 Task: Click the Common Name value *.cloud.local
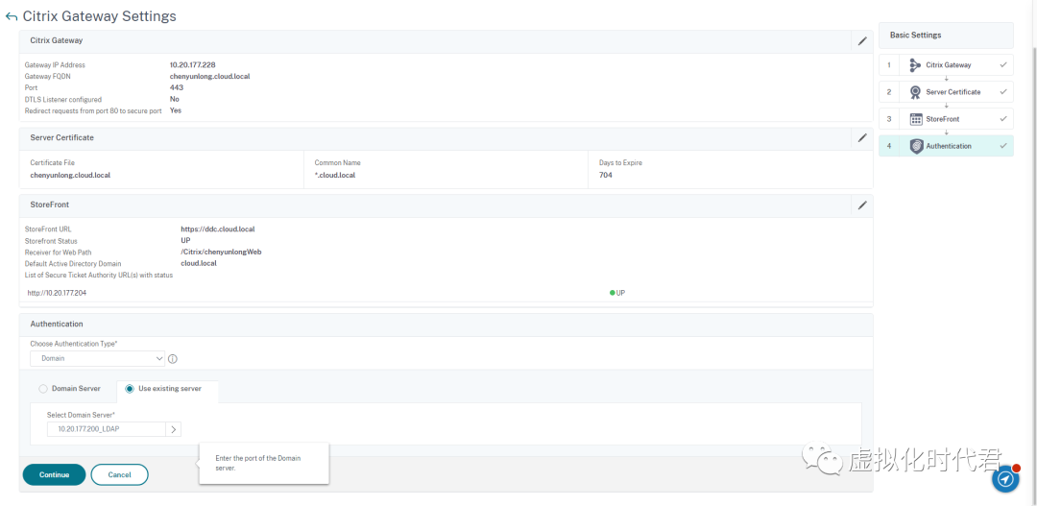pyautogui.click(x=335, y=176)
